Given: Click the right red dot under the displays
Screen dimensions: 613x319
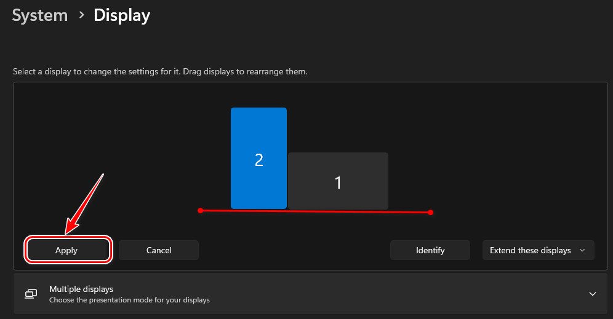Looking at the screenshot, I should (430, 213).
